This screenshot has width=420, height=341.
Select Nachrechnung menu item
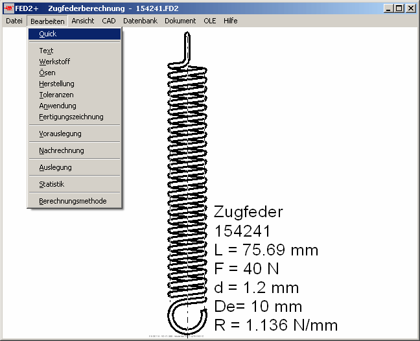click(61, 150)
